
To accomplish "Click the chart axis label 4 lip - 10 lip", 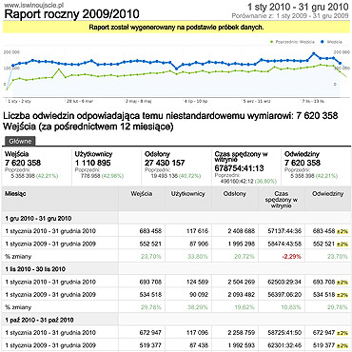I will coord(196,102).
